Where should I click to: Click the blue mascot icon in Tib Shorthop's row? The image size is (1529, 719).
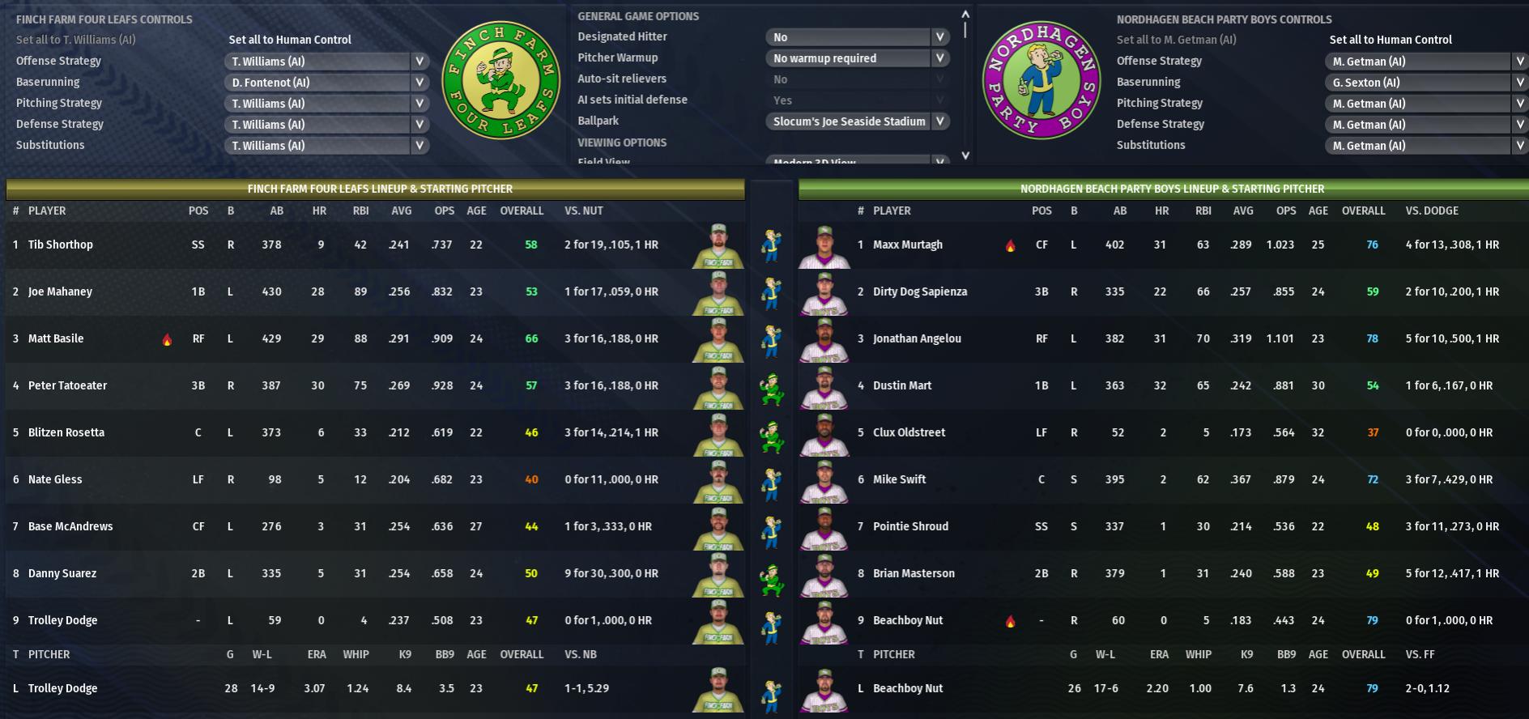(772, 246)
